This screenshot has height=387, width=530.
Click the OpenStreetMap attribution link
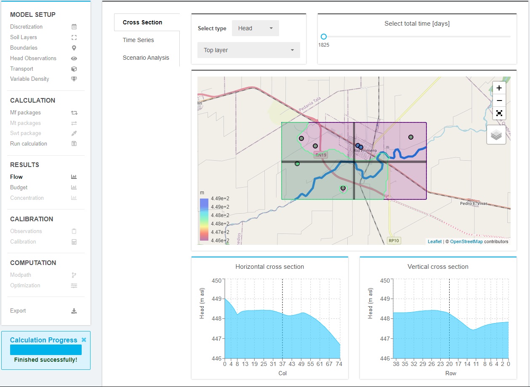(467, 241)
